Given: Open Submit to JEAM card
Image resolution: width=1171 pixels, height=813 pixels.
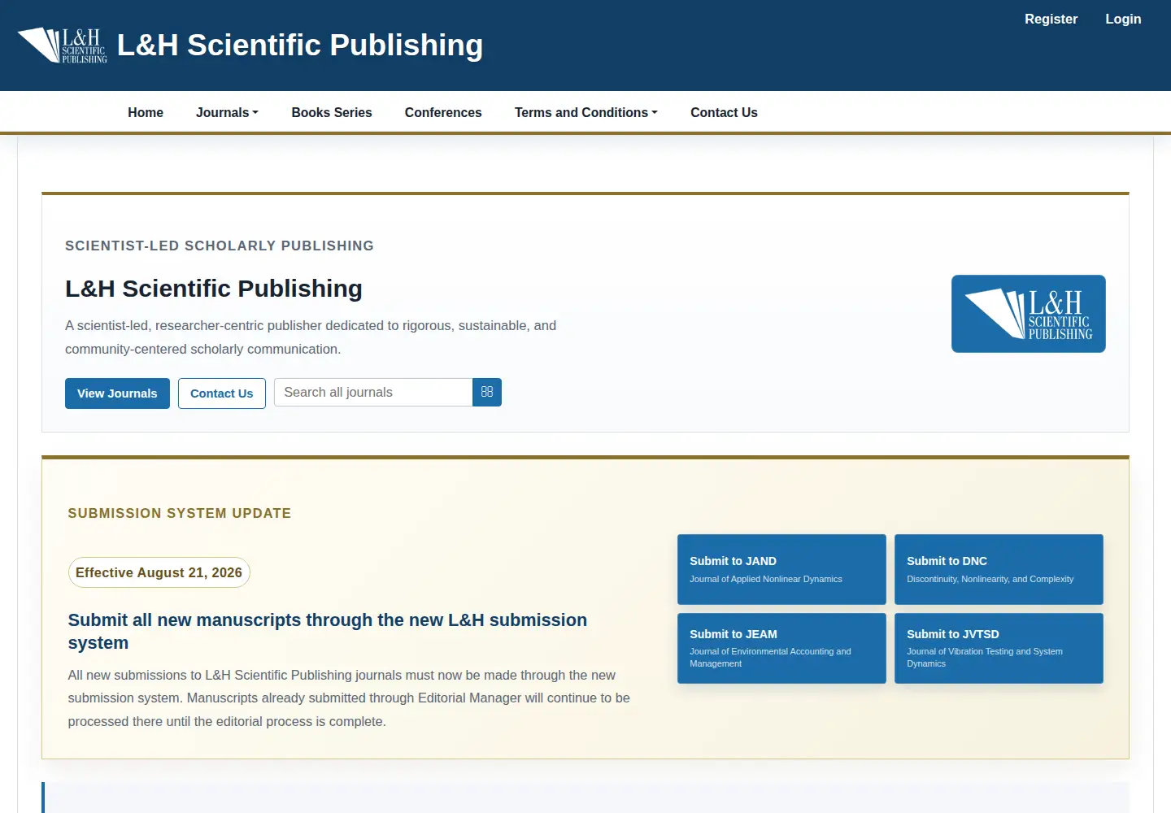Looking at the screenshot, I should coord(781,648).
